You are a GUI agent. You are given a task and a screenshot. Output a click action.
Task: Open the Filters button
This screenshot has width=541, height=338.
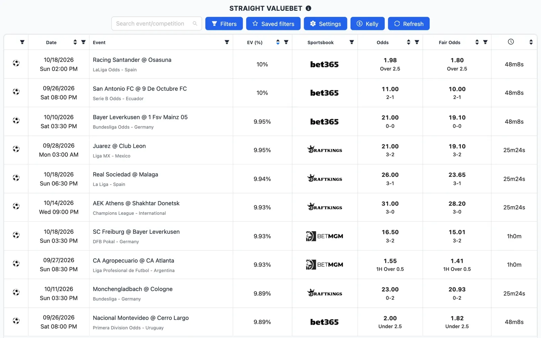click(x=224, y=24)
